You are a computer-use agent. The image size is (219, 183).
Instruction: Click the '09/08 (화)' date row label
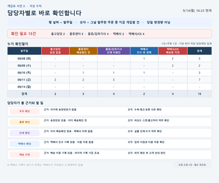24,58
